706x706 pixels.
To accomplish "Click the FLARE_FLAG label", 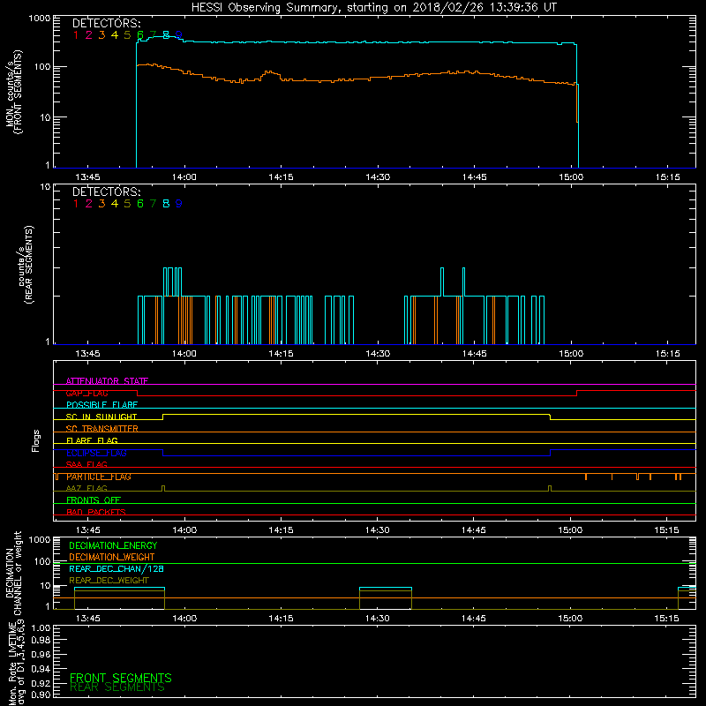I will pos(92,441).
